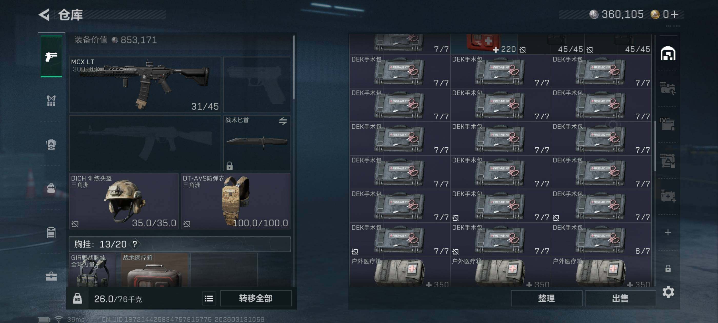Open the tactical vest category icon

[x=51, y=100]
